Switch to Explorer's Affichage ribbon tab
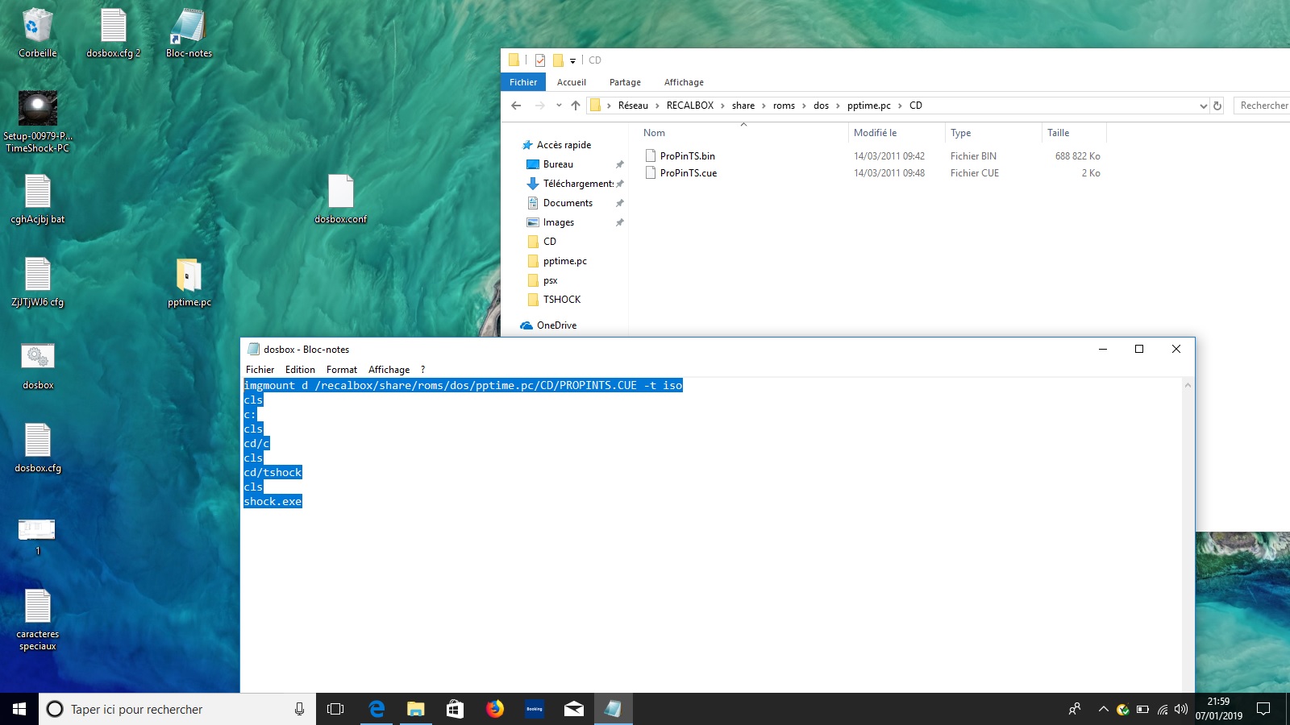This screenshot has width=1290, height=725. [684, 82]
